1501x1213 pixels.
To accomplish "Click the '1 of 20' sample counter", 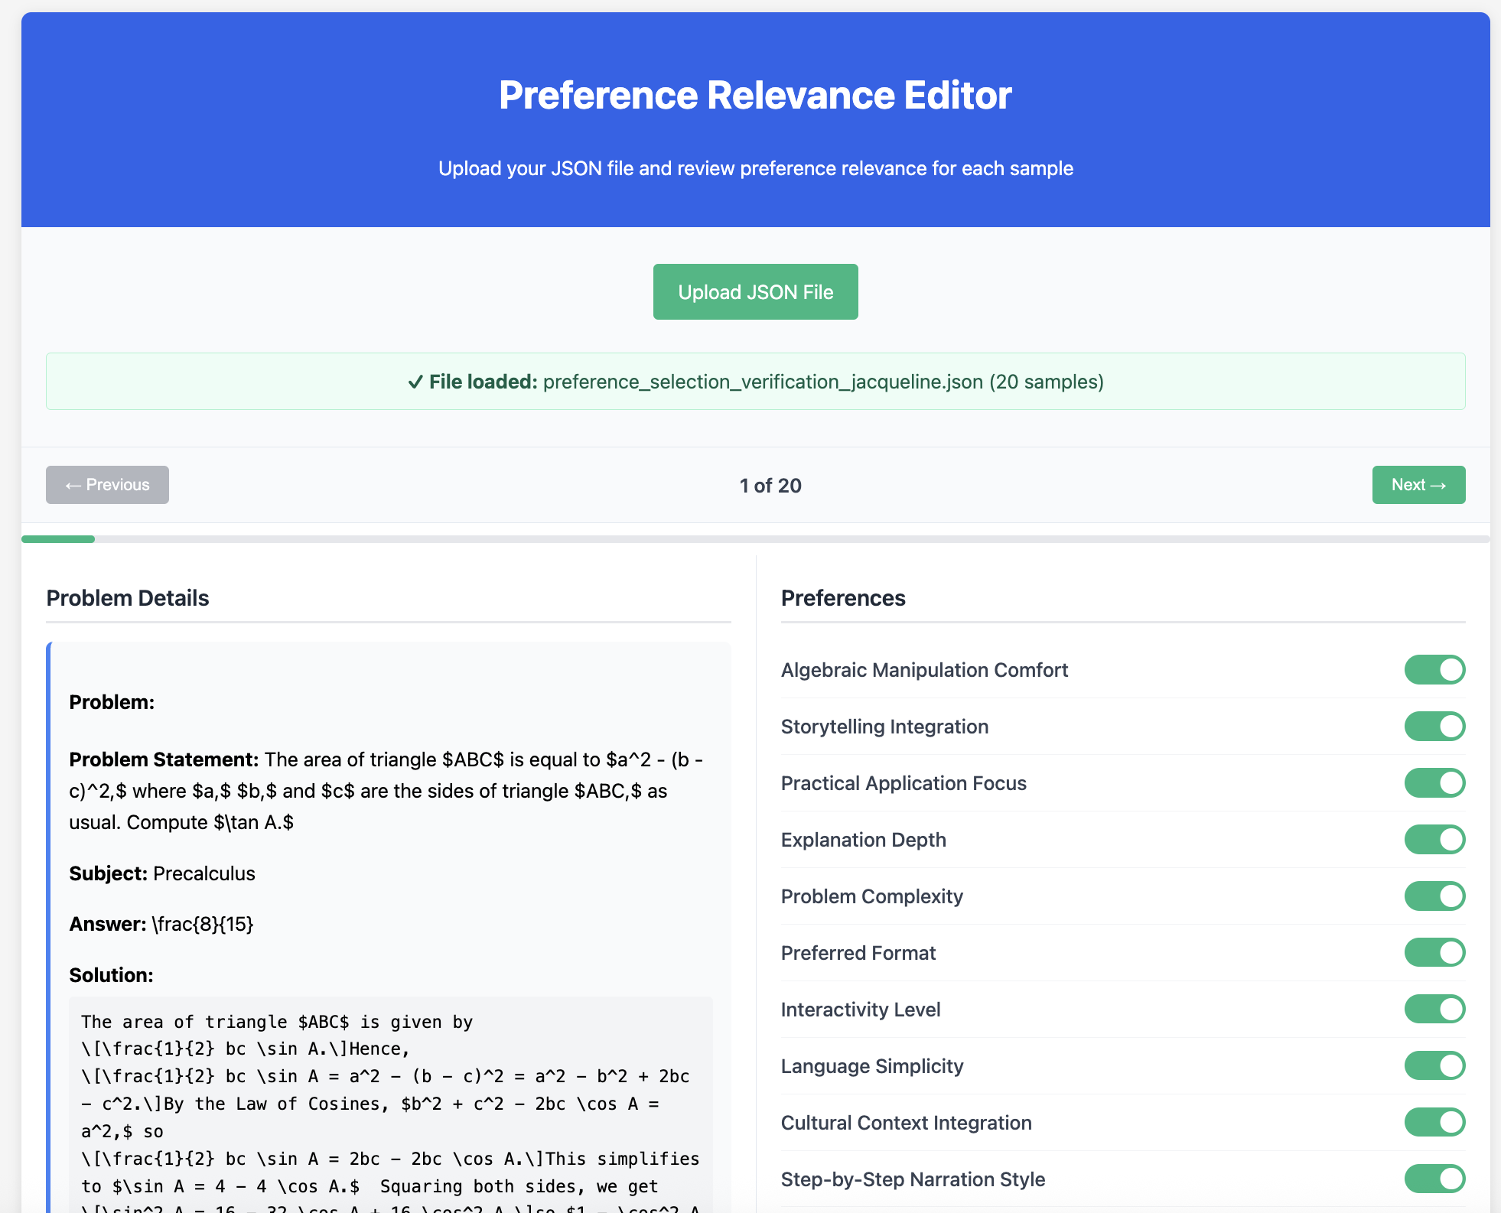I will coord(770,486).
